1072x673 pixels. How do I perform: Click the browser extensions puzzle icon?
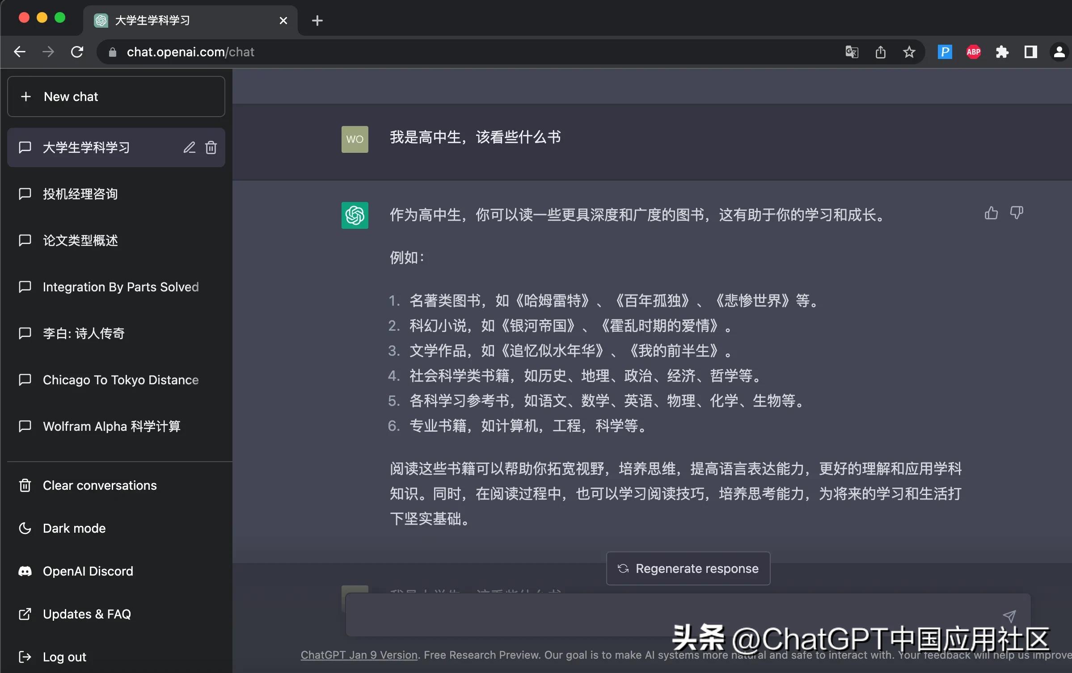[x=1002, y=52]
